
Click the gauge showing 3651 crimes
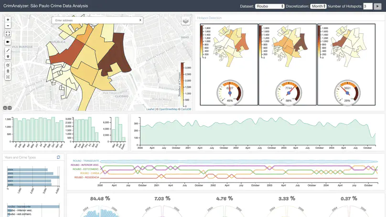tap(347, 93)
